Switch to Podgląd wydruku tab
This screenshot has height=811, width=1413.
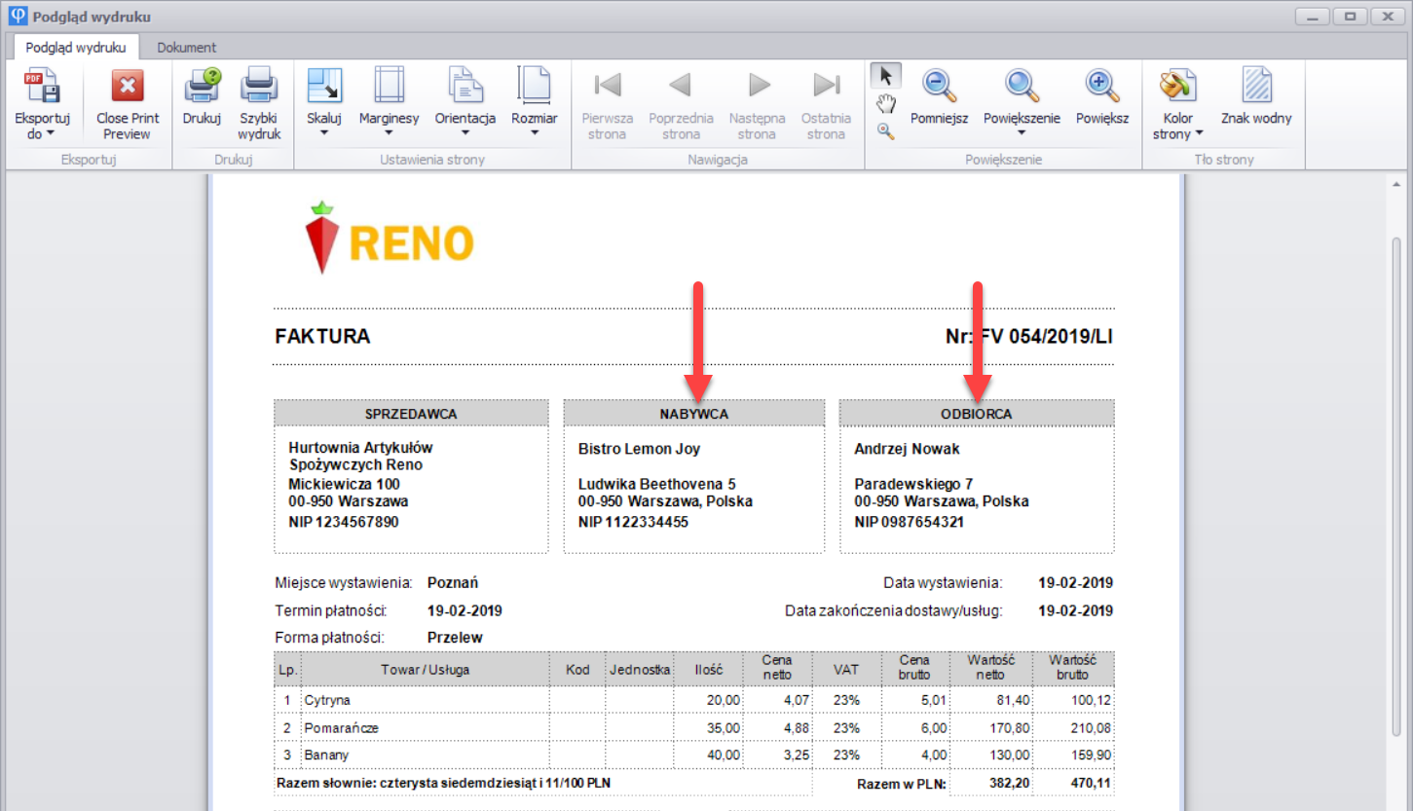[x=76, y=47]
